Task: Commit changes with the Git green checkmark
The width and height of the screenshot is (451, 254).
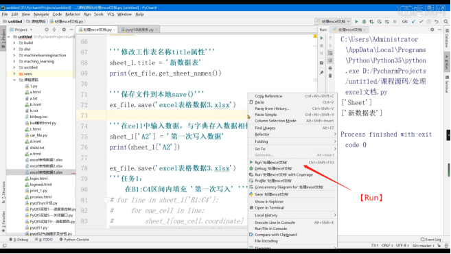Action: (x=421, y=21)
